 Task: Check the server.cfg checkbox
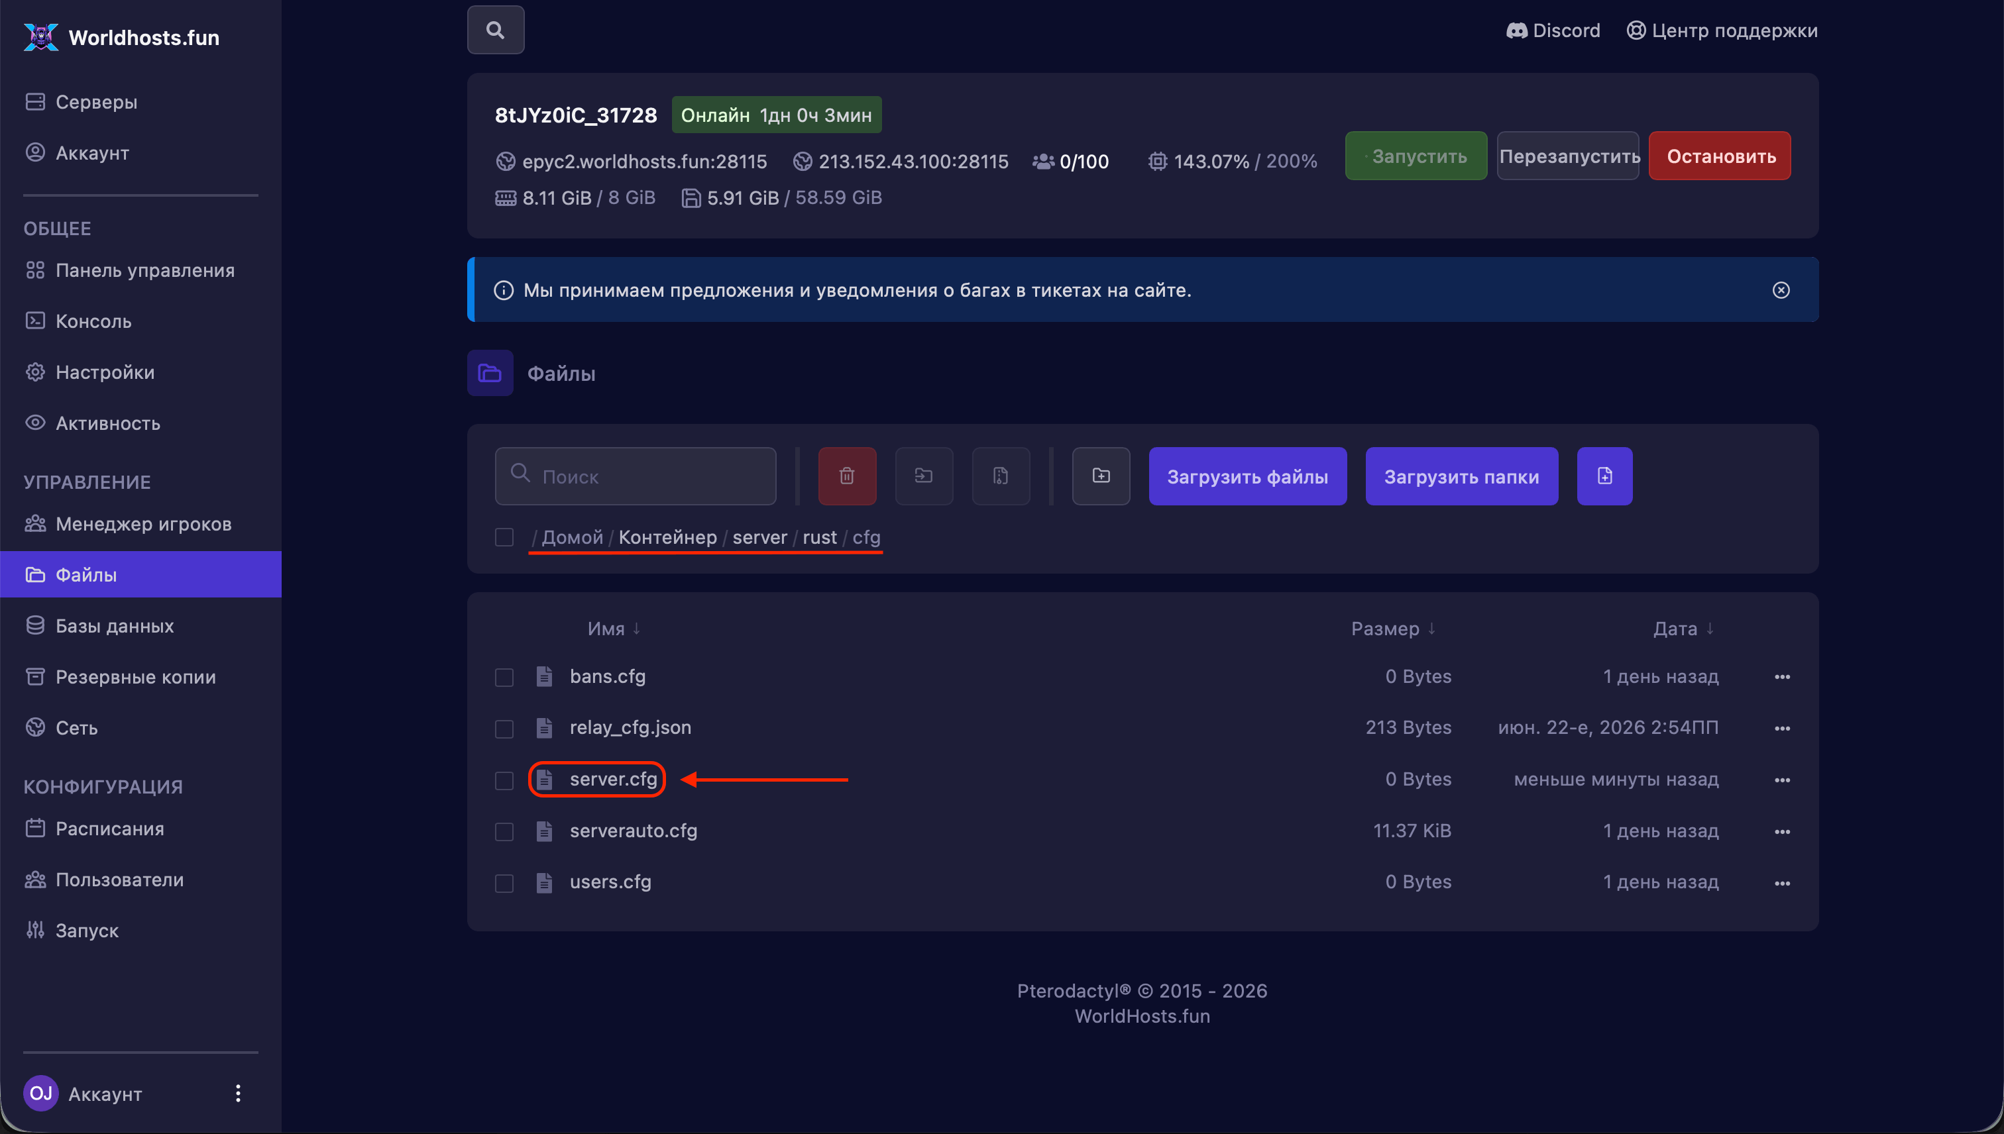pyautogui.click(x=504, y=780)
